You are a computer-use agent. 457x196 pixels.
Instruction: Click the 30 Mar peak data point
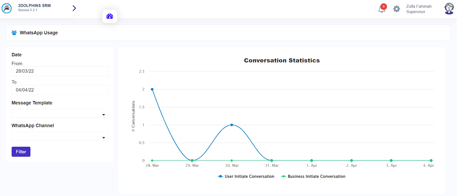coord(232,125)
